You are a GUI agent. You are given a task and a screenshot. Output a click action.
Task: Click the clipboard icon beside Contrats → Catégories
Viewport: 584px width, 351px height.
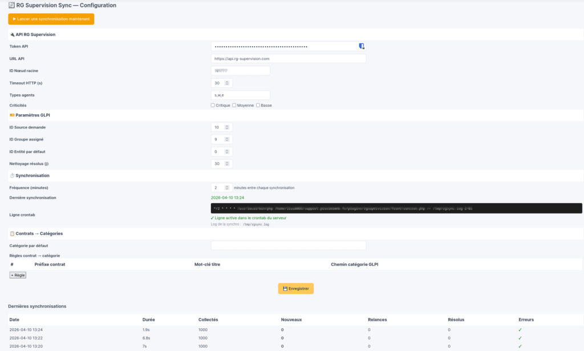pyautogui.click(x=12, y=233)
